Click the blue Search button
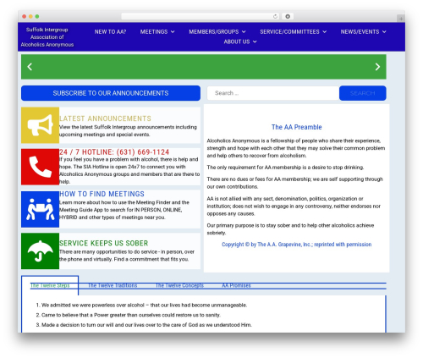The height and width of the screenshot is (358, 423). pyautogui.click(x=363, y=93)
